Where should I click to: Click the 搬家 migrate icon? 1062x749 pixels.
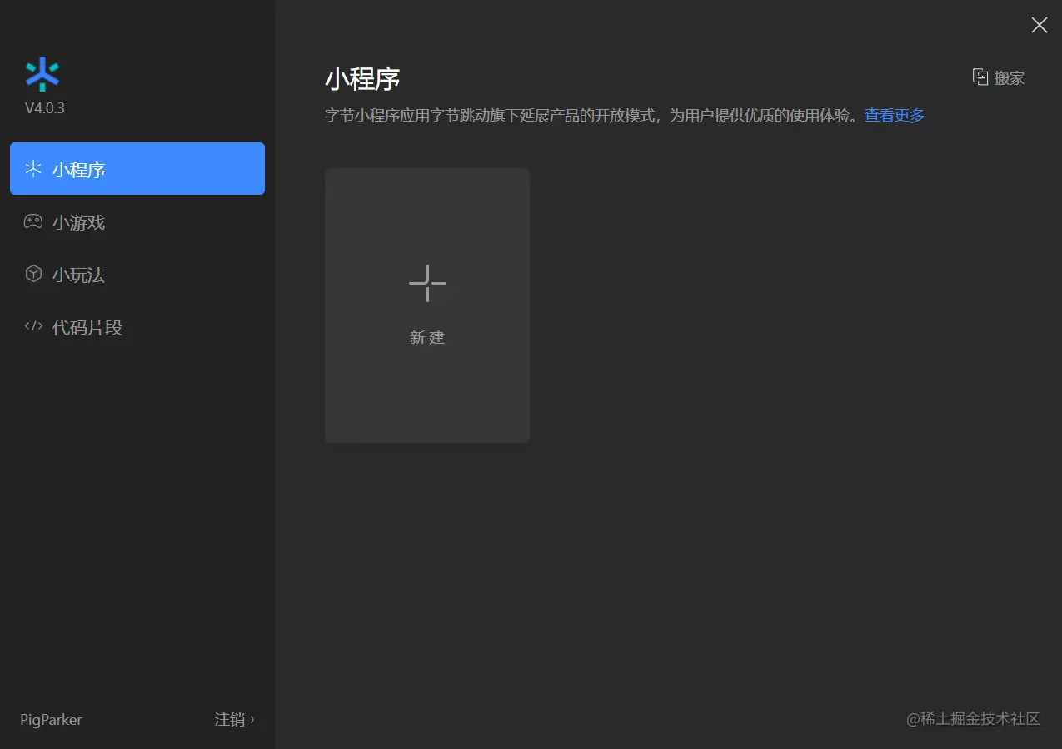980,77
